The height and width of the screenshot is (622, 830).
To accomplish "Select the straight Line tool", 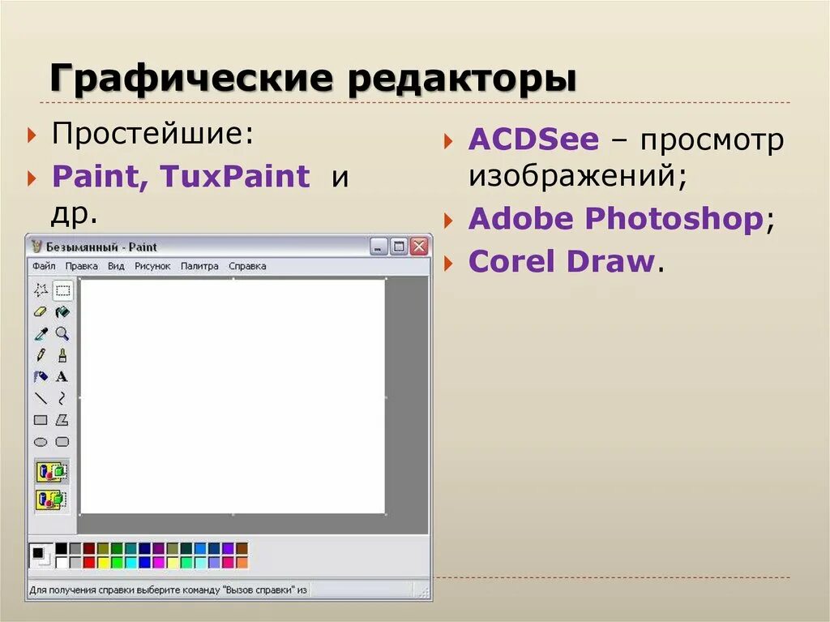I will pyautogui.click(x=41, y=398).
